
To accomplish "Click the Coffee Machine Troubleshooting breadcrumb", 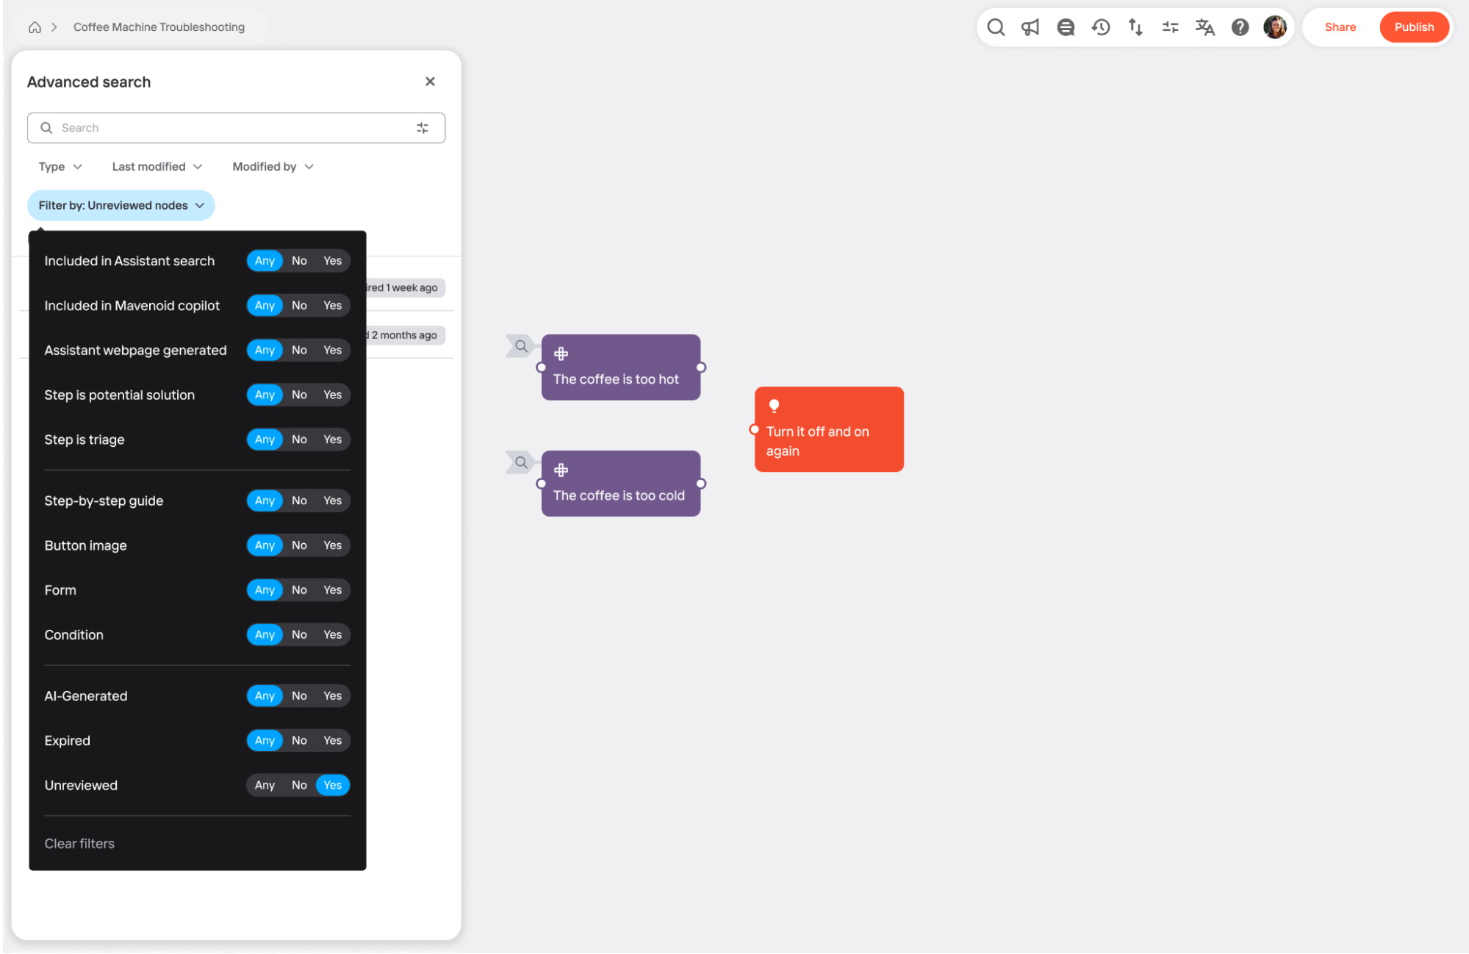I will pyautogui.click(x=159, y=27).
